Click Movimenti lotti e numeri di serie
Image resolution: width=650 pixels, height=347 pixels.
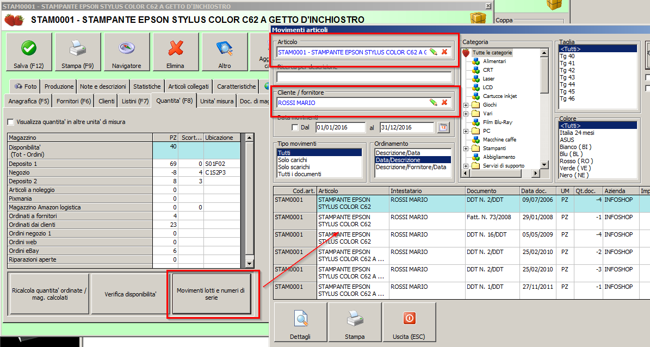pos(211,294)
